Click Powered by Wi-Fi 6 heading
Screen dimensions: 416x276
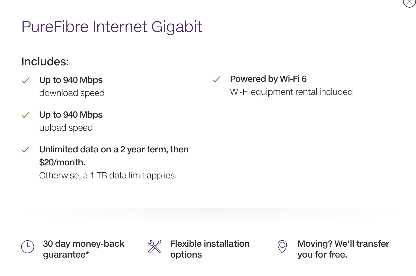point(268,79)
